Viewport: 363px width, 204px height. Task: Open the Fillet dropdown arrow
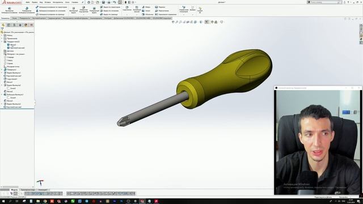tap(127, 15)
